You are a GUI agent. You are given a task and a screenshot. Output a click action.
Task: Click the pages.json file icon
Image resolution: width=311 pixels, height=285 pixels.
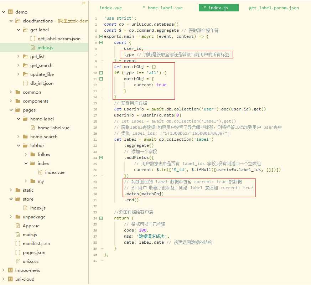tap(18, 252)
